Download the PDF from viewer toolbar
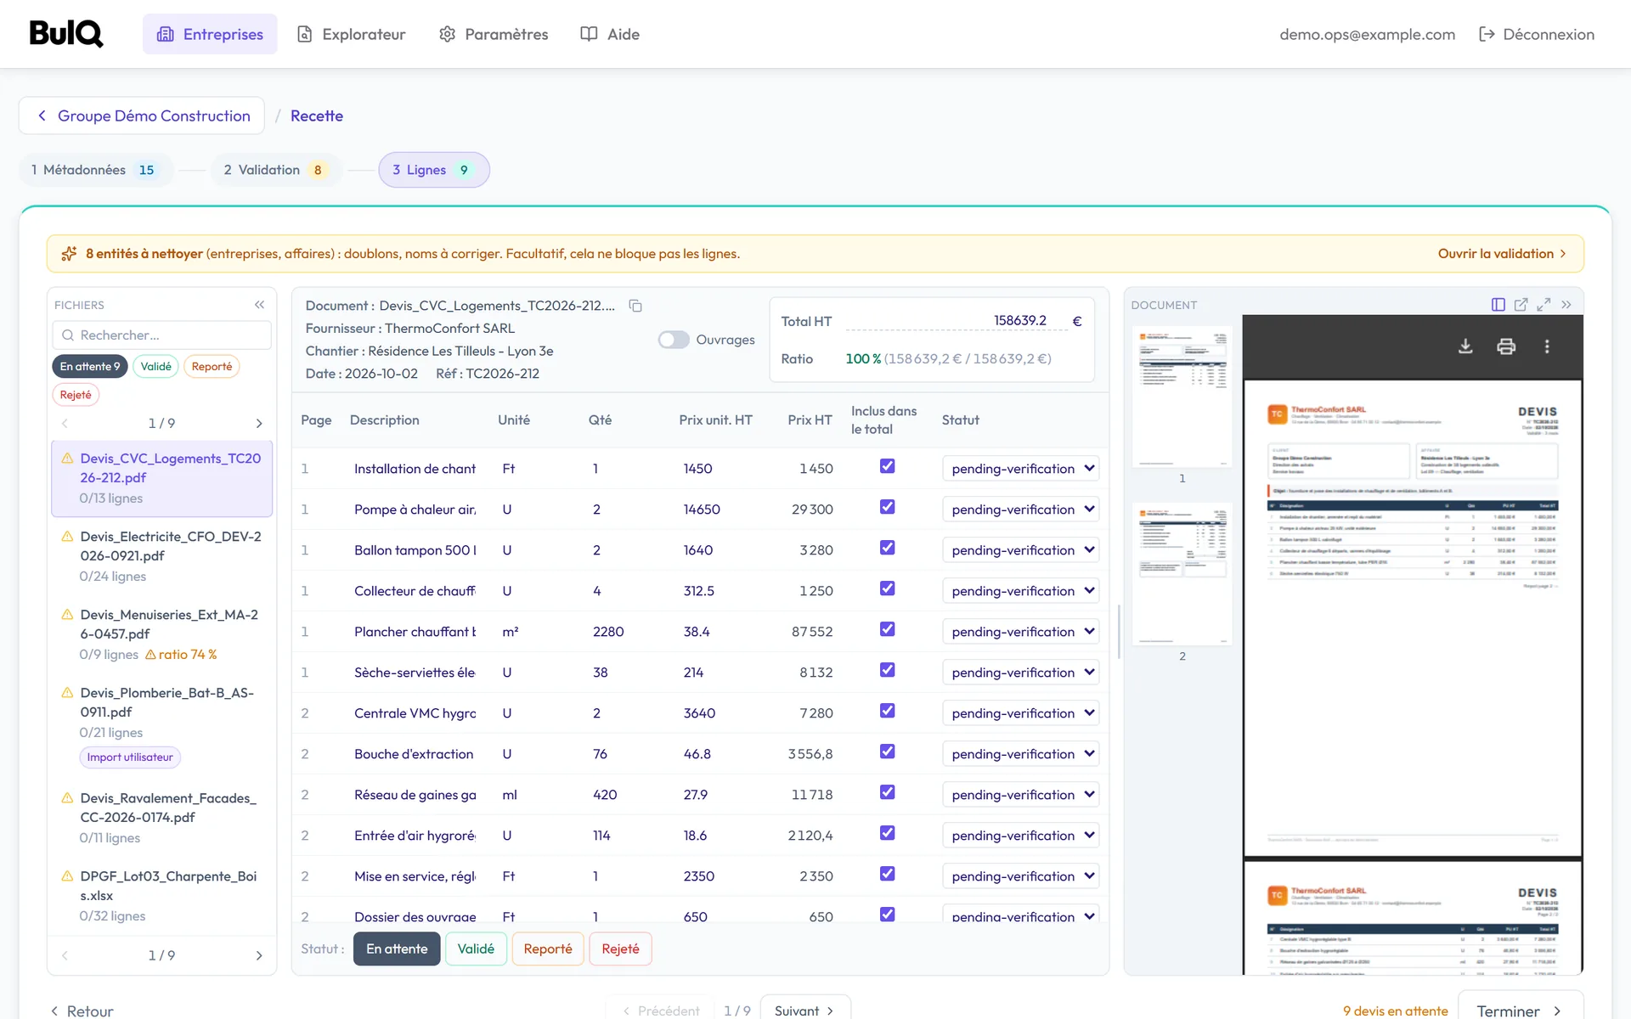 (x=1465, y=346)
